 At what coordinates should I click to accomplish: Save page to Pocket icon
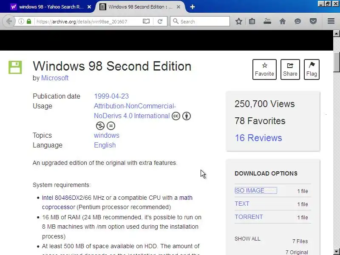[x=313, y=21]
